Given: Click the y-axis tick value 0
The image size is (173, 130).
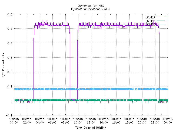Looking at the screenshot, I should [11, 101].
